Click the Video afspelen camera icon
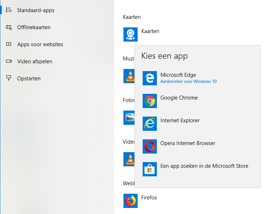 [9, 61]
